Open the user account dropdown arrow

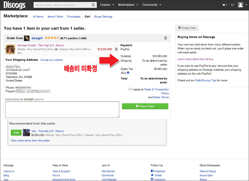[246, 5]
